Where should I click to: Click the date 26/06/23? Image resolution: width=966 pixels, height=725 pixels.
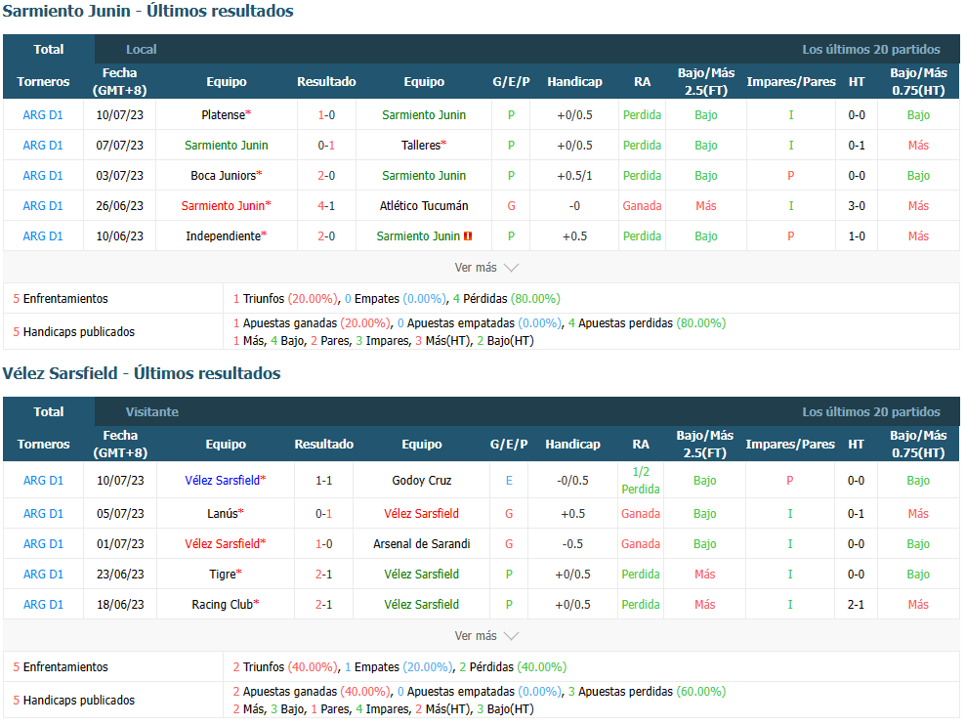[119, 205]
